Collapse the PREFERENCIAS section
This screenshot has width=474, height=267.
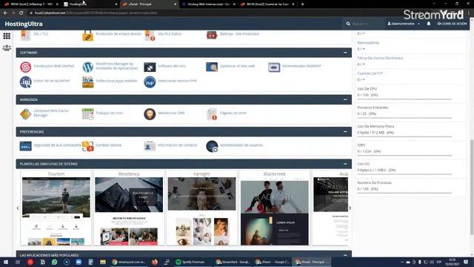pos(345,132)
